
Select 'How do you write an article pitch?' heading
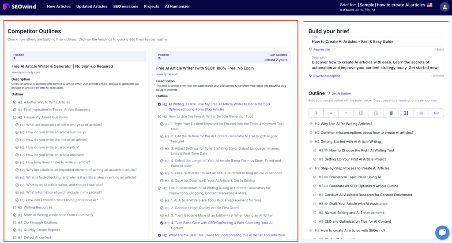pyautogui.click(x=53, y=147)
